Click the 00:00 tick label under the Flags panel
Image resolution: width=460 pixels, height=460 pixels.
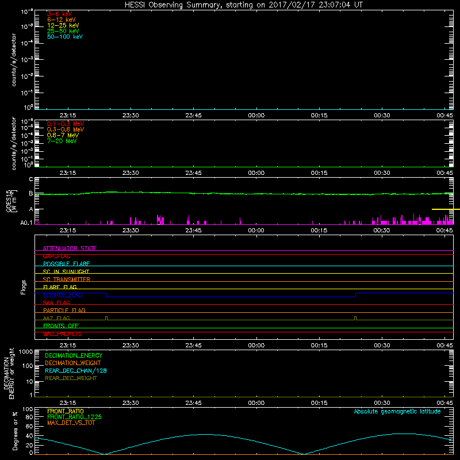(x=256, y=346)
